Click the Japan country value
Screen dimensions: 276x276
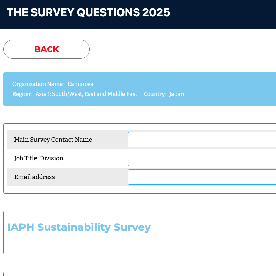click(177, 94)
